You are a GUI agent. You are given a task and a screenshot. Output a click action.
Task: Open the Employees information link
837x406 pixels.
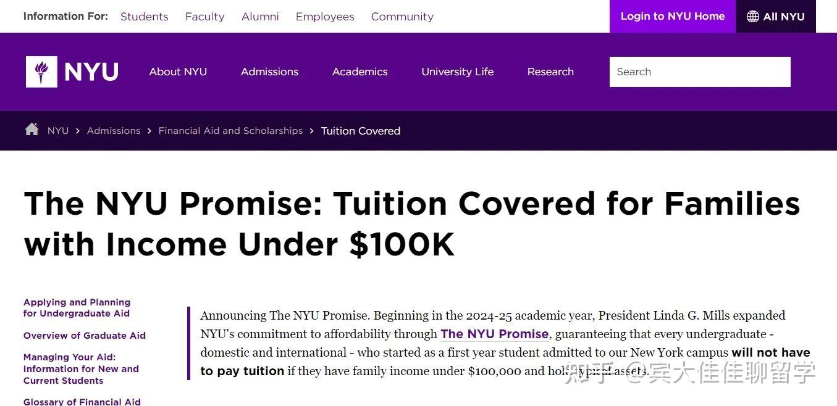click(x=324, y=17)
